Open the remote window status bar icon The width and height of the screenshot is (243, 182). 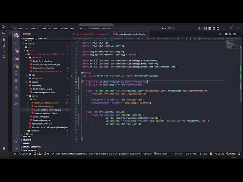pos(15,154)
